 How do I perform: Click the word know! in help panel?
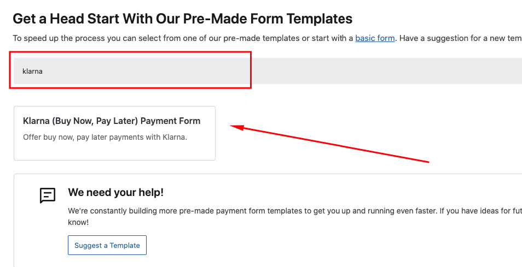78,222
